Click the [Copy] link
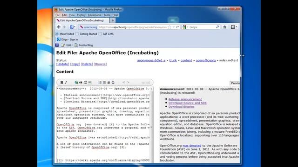 pos(75,64)
